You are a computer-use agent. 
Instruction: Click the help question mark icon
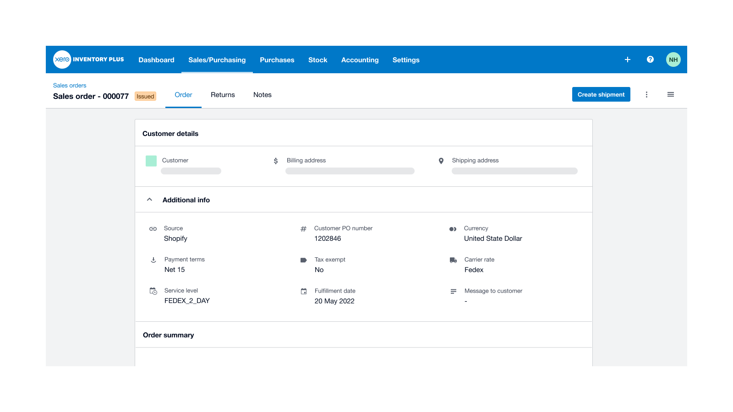650,60
